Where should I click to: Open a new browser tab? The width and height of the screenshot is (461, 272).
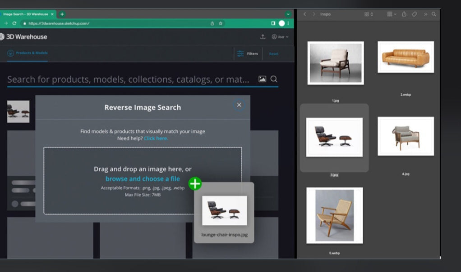(x=62, y=14)
